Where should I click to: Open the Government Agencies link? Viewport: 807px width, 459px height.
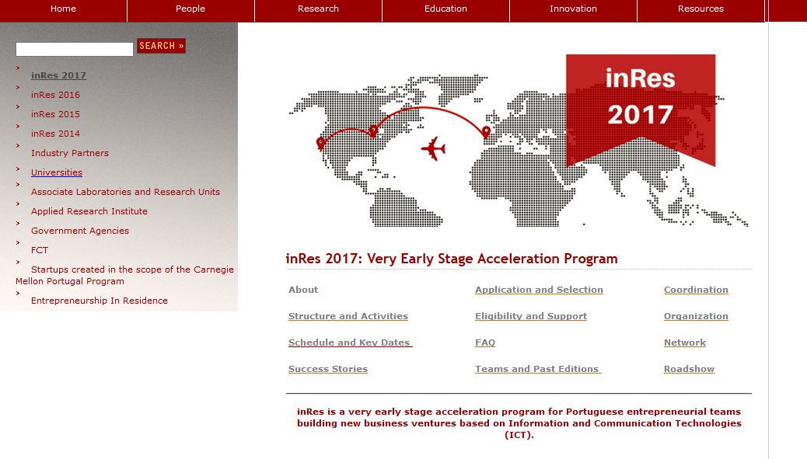tap(80, 231)
